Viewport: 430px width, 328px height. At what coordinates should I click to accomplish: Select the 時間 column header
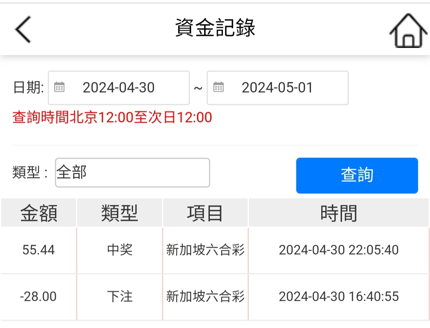pyautogui.click(x=339, y=213)
